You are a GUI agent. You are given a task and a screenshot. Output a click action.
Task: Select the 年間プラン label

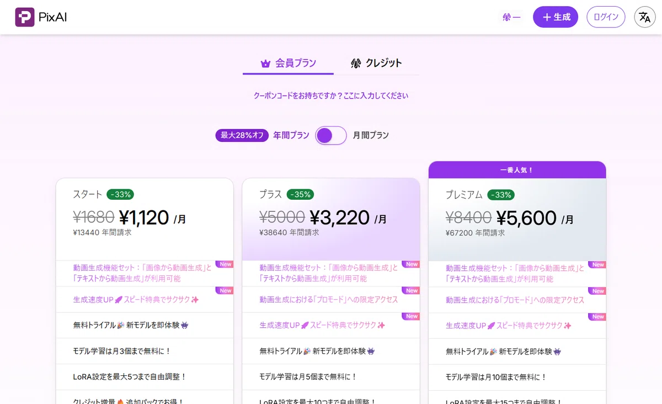click(x=291, y=135)
